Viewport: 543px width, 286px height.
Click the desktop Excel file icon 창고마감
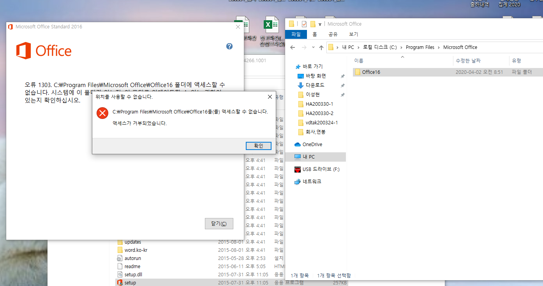click(271, 24)
